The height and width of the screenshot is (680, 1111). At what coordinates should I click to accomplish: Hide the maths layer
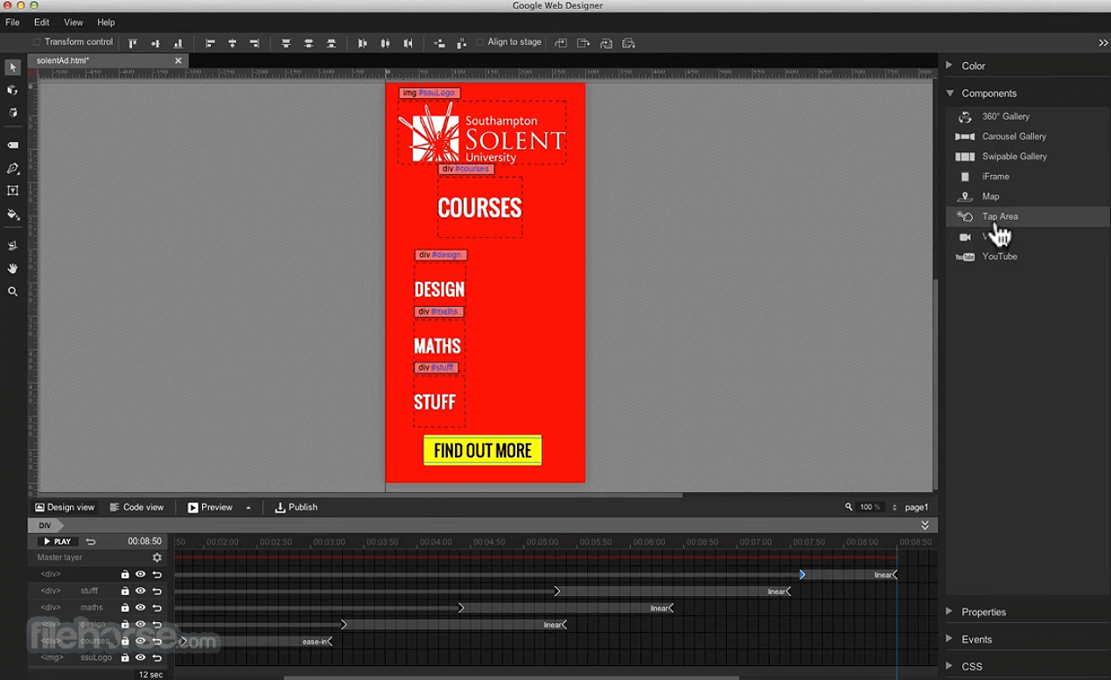point(140,607)
